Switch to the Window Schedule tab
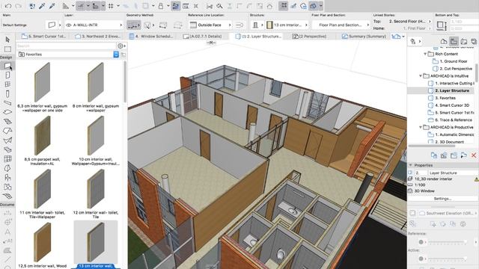Screen dimensions: 479x269 click(x=151, y=37)
